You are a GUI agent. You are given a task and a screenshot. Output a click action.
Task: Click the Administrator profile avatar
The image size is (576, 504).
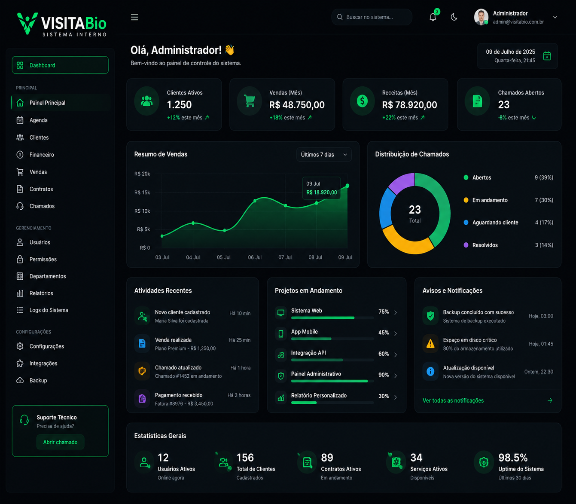coord(481,17)
